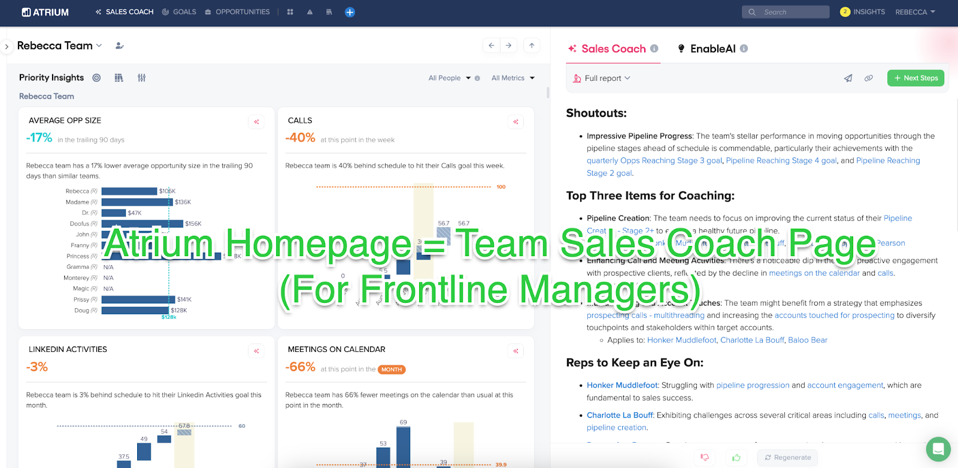Click the Rebecca Team section label
The height and width of the screenshot is (468, 958).
pyautogui.click(x=47, y=96)
